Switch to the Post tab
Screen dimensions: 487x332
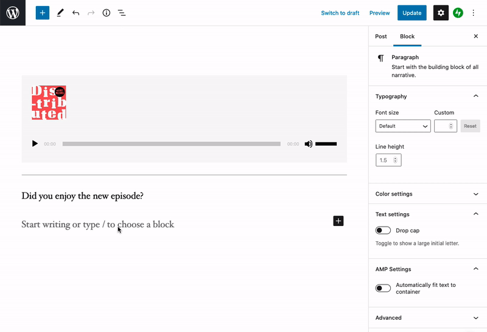(381, 37)
